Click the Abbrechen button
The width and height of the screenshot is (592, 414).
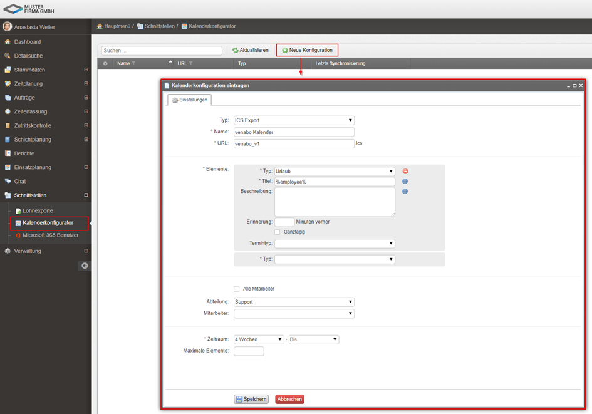pos(289,399)
